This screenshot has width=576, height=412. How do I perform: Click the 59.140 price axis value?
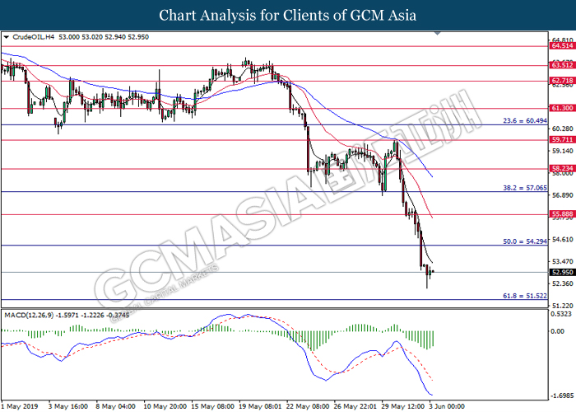[562, 151]
